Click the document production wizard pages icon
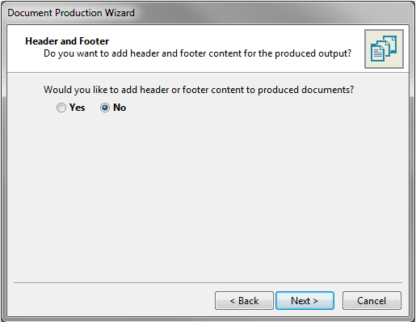 coord(384,49)
